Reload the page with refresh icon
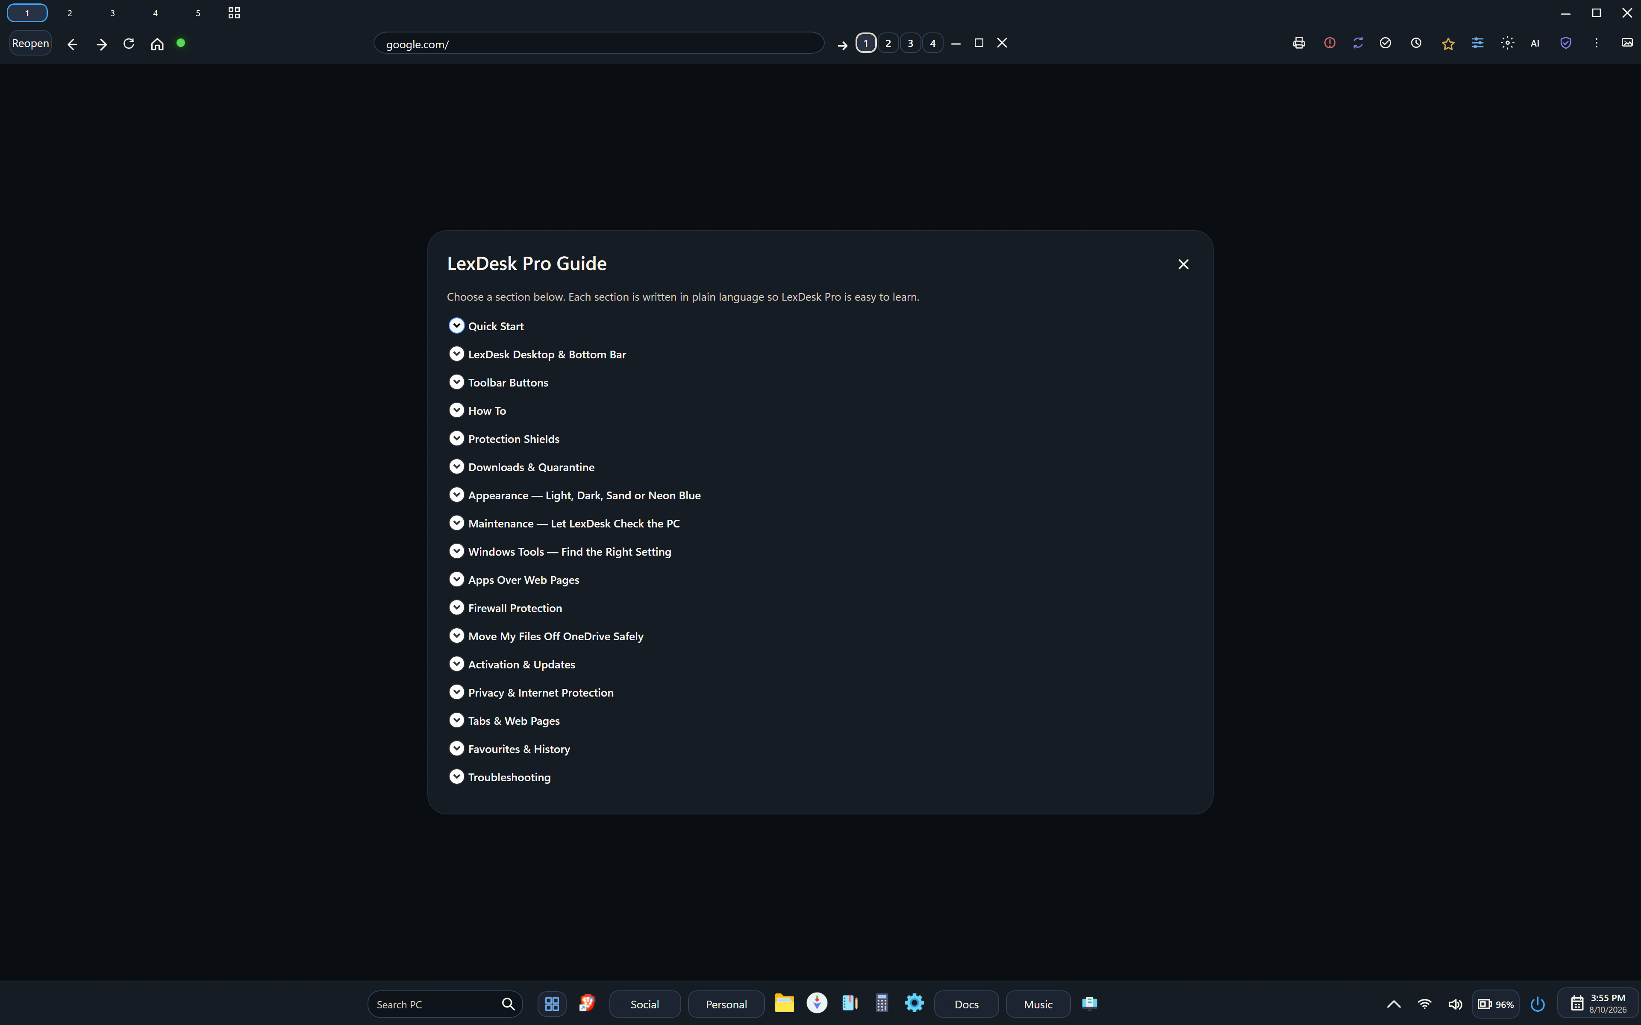The image size is (1641, 1025). [129, 44]
